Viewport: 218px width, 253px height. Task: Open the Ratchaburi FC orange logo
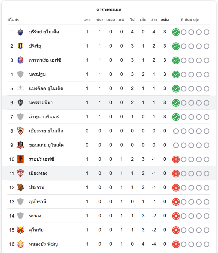(20, 159)
